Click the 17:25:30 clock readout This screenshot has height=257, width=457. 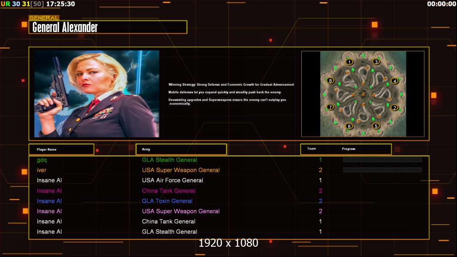60,4
